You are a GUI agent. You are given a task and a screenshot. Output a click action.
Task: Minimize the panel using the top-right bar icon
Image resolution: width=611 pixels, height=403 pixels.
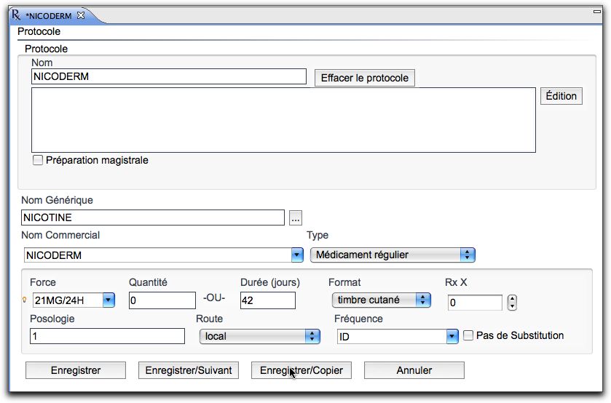596,12
